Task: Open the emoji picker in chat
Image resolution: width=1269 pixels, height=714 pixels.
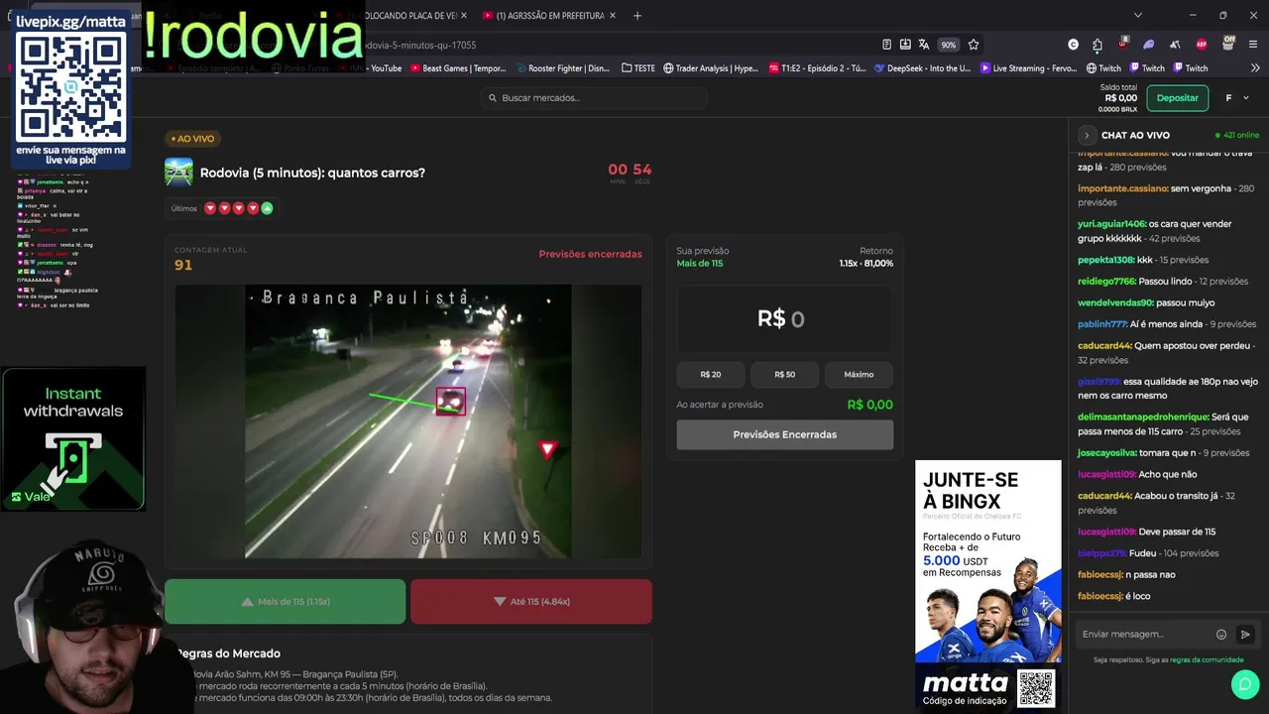Action: pyautogui.click(x=1221, y=635)
